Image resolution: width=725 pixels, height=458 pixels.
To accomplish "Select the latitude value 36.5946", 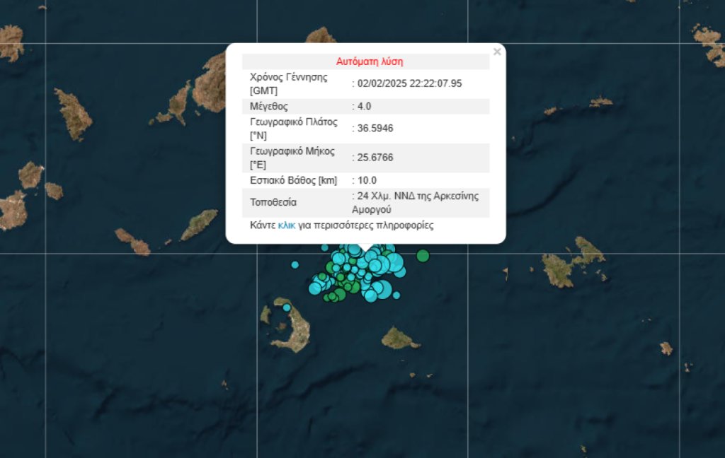I will point(375,129).
